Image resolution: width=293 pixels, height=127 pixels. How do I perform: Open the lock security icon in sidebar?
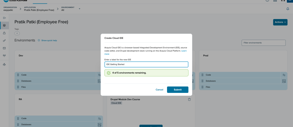(4, 33)
